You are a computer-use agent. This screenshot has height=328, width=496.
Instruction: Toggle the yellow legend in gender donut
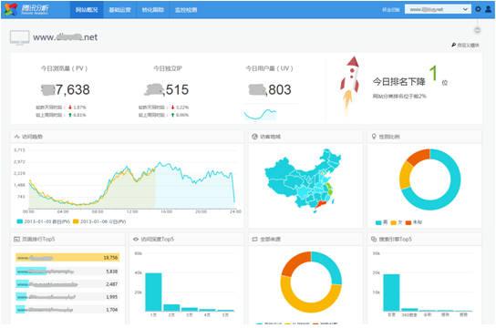coord(397,222)
